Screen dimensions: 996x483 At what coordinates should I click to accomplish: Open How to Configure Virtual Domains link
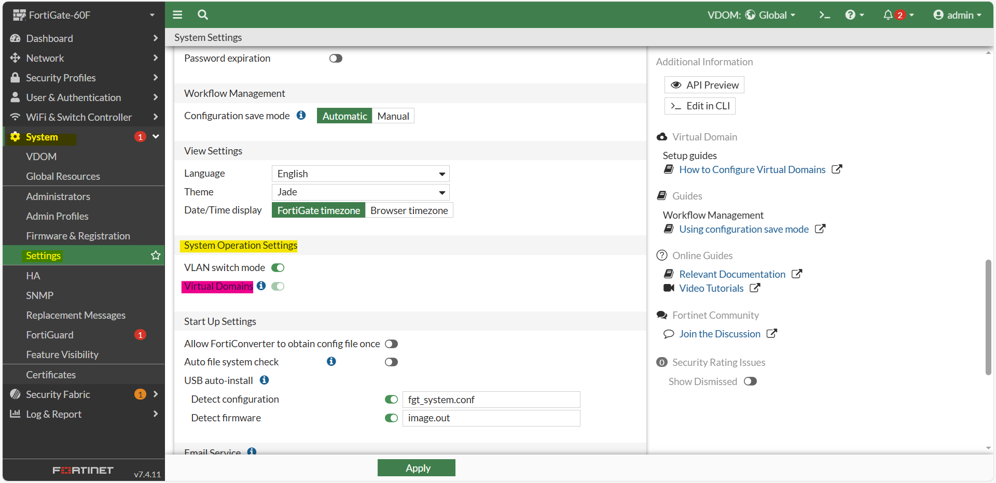click(752, 169)
